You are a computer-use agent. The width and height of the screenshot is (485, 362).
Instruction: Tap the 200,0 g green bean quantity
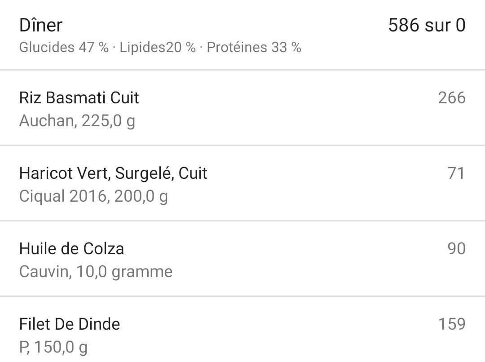(x=141, y=196)
